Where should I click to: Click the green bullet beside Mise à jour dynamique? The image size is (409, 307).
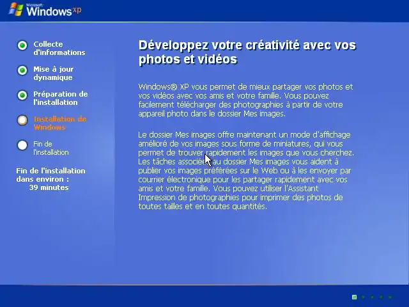pos(22,70)
